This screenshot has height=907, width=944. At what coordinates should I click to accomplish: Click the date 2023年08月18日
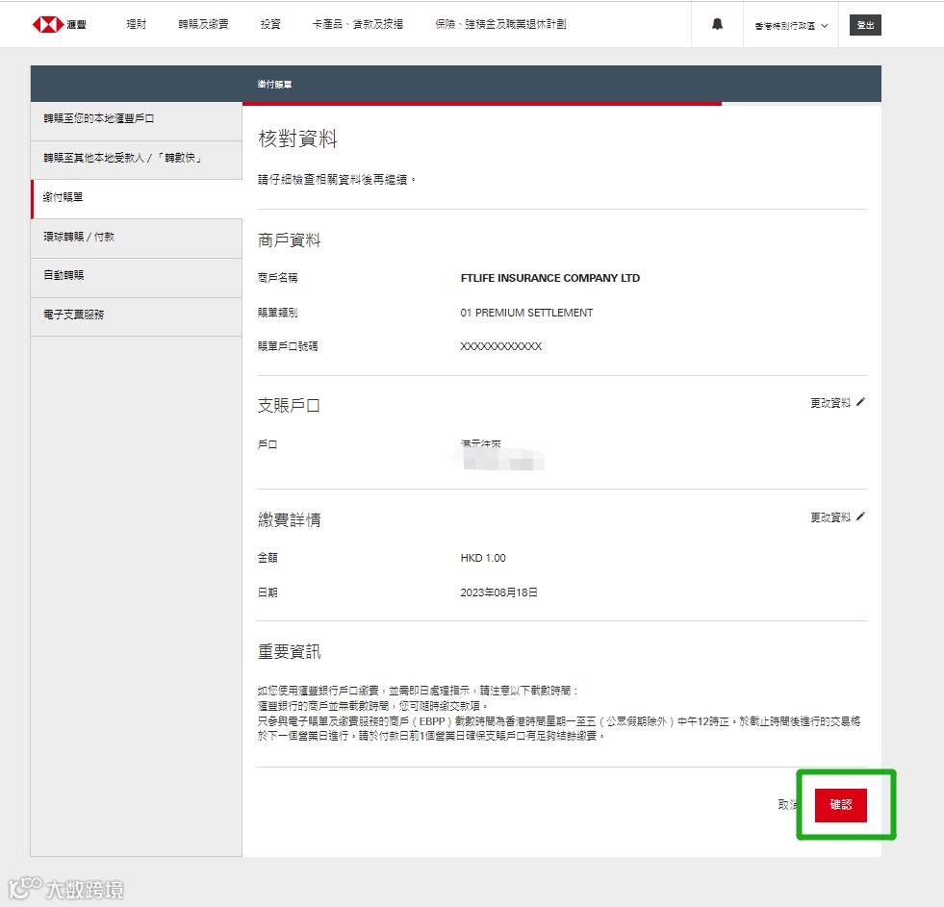pyautogui.click(x=498, y=592)
